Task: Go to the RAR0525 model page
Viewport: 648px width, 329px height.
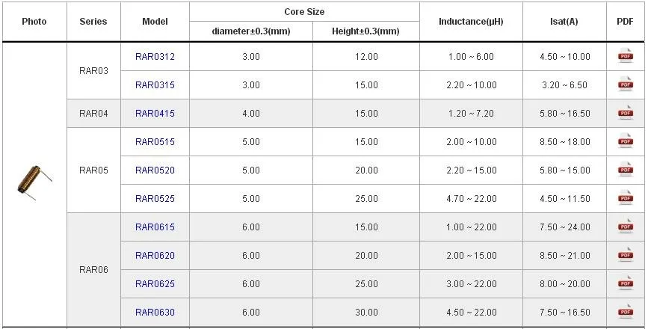Action: pos(155,199)
